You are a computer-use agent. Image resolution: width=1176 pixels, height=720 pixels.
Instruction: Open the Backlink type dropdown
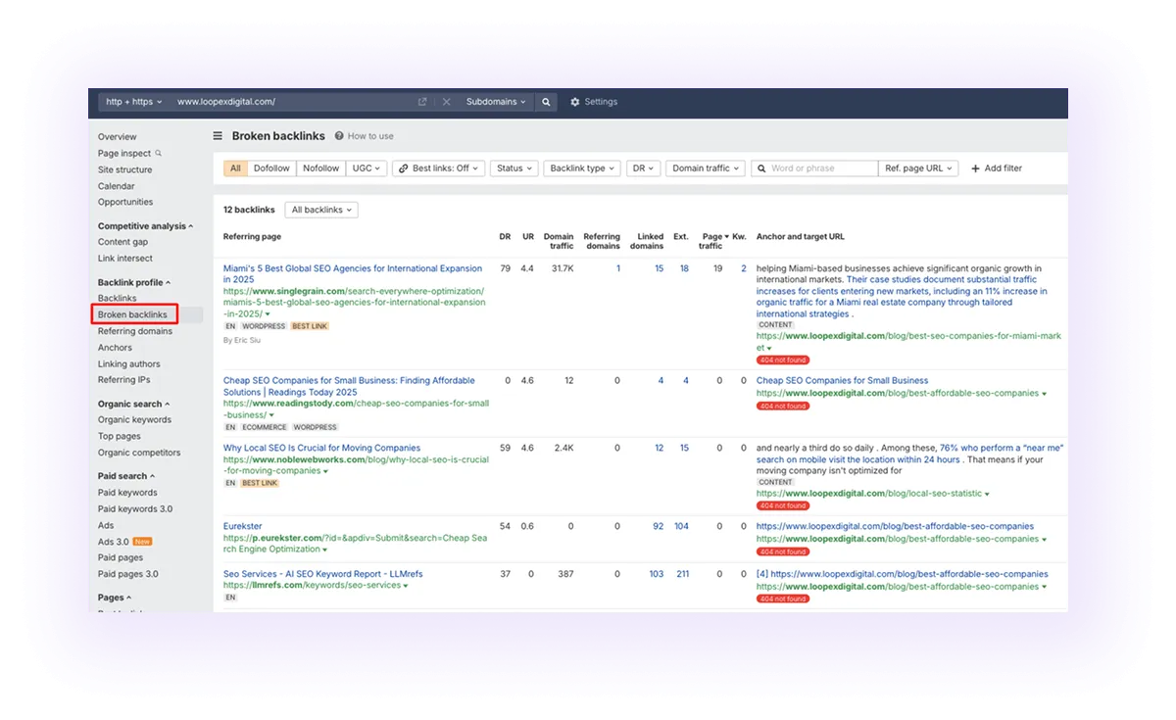(x=582, y=168)
